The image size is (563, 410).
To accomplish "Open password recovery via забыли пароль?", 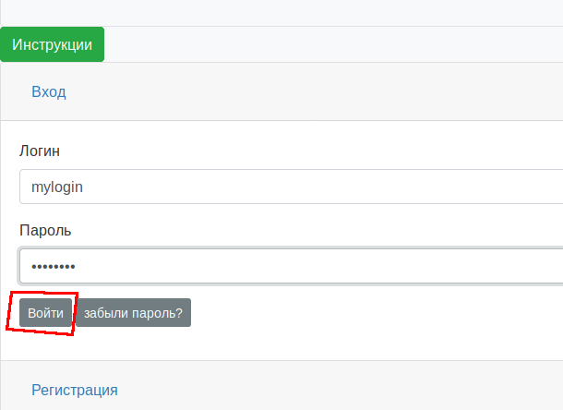I will 133,313.
